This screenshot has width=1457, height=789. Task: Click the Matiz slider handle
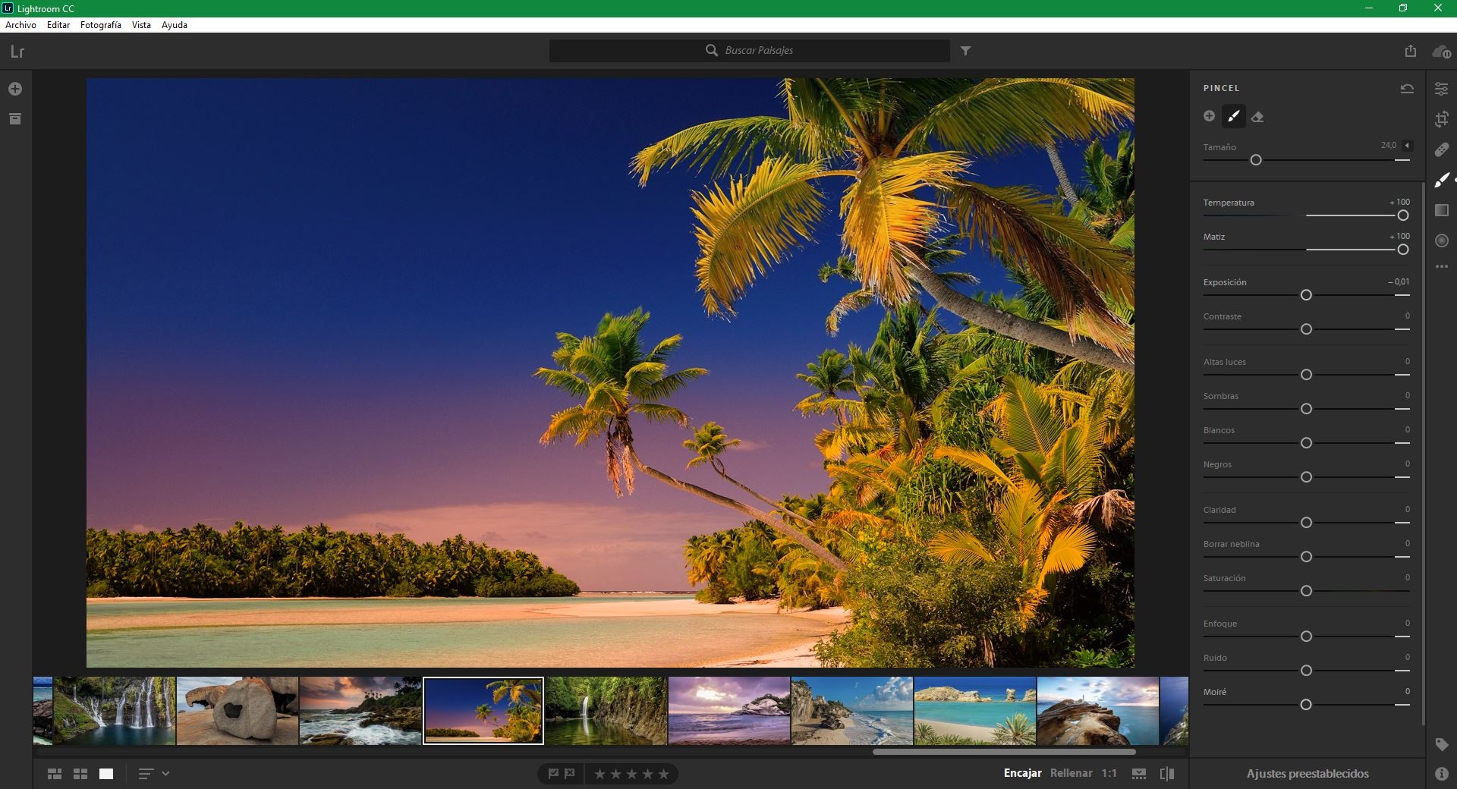point(1403,250)
